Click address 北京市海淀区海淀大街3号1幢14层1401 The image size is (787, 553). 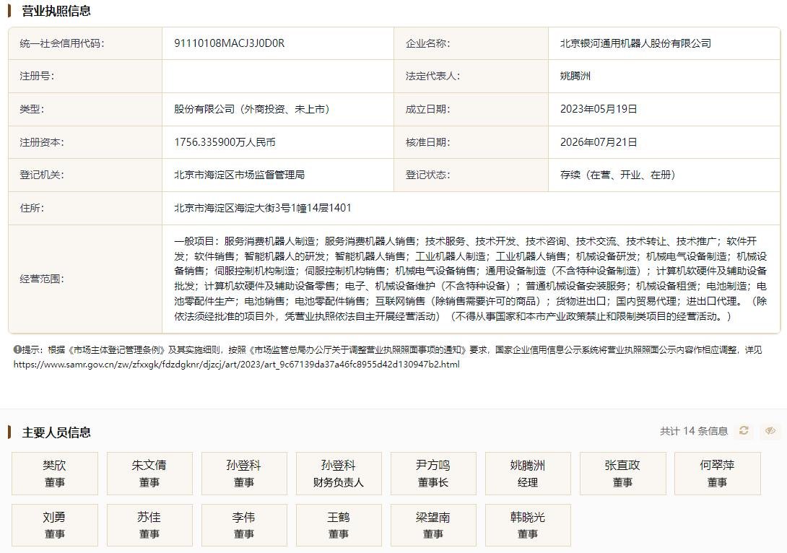pos(263,208)
